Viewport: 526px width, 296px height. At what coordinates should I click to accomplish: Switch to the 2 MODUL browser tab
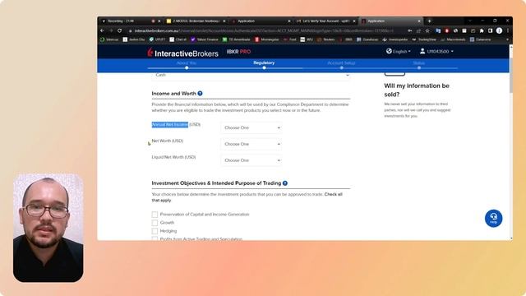click(196, 21)
